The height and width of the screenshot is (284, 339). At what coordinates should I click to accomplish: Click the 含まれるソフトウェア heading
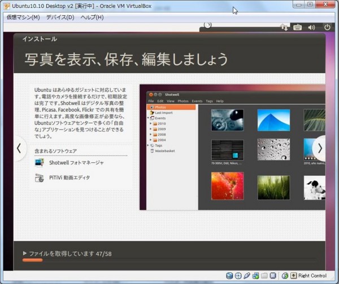click(x=55, y=151)
